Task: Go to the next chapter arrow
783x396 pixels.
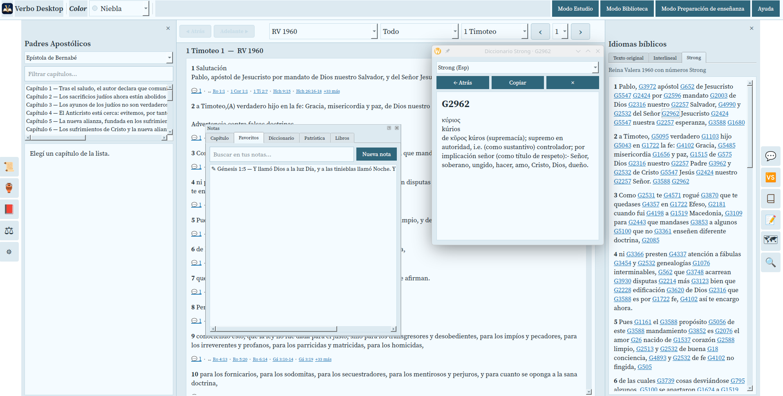Action: [x=580, y=31]
